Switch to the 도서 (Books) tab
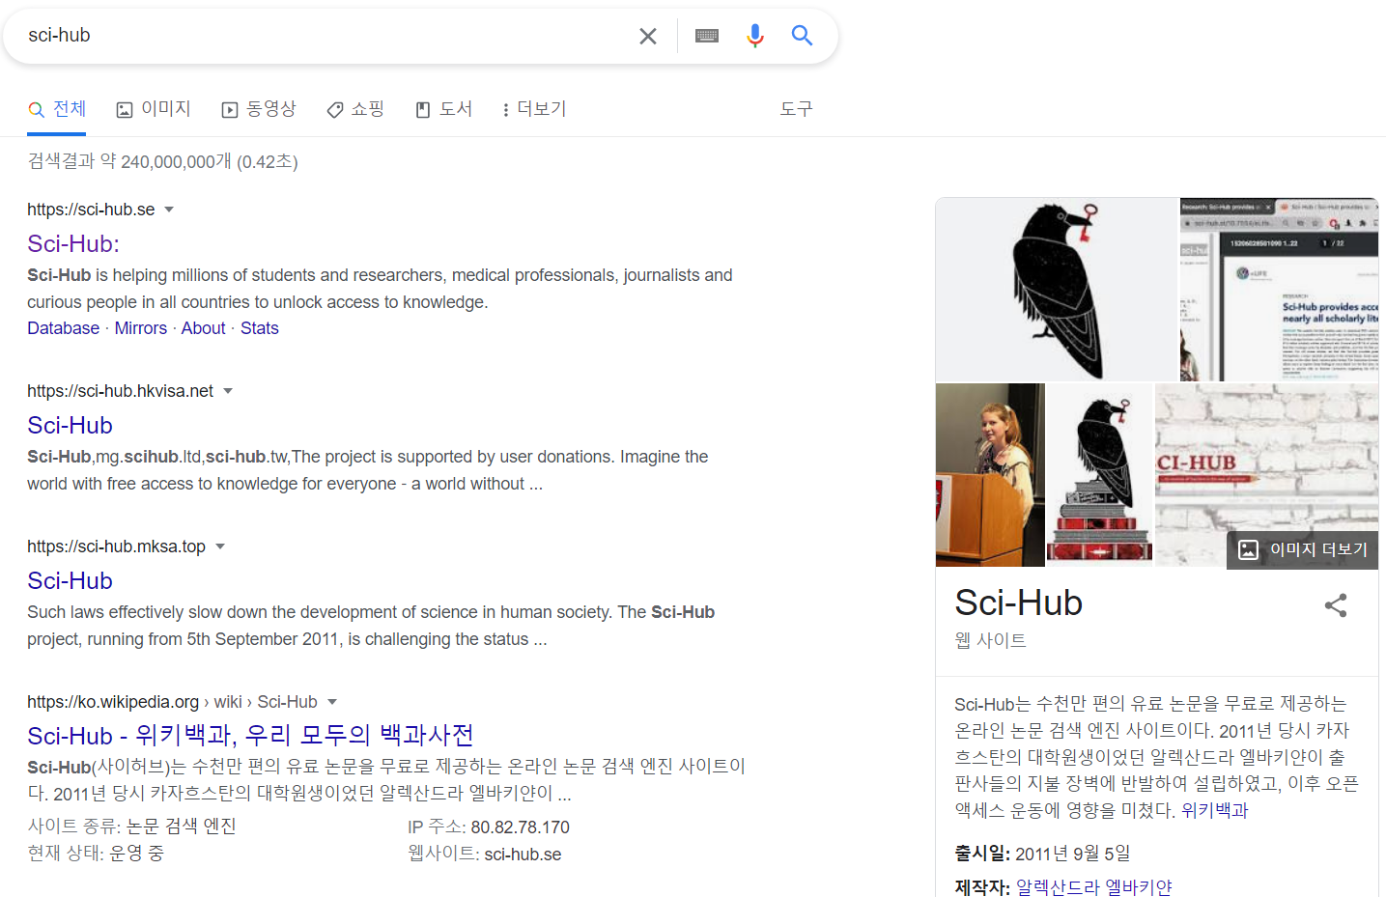Screen dimensions: 1386x897 pyautogui.click(x=444, y=109)
